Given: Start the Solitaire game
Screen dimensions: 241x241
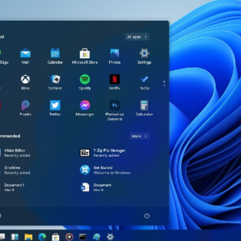Looking at the screenshot, I should pos(55,82).
